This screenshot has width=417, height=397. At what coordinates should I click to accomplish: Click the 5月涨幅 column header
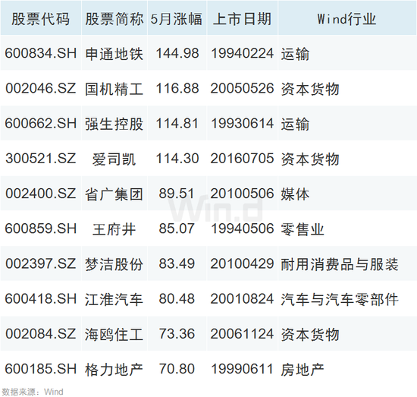177,19
